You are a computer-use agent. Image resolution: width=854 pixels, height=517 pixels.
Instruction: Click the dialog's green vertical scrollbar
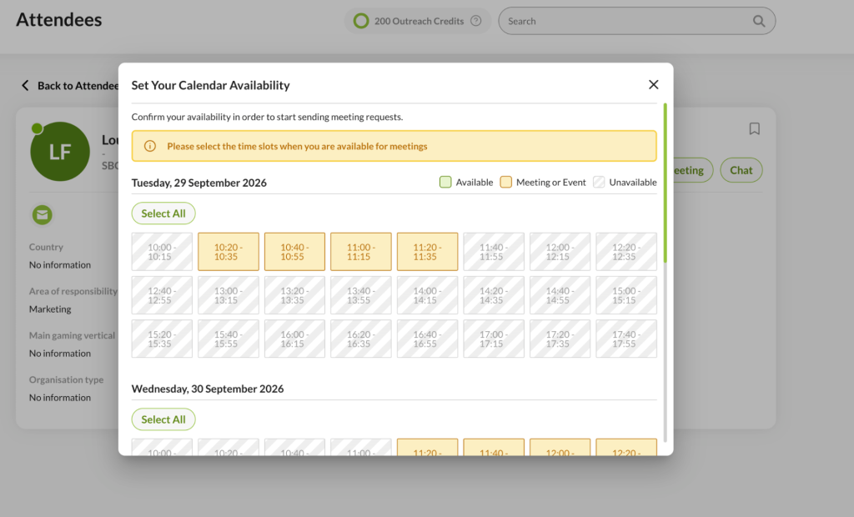tap(665, 183)
